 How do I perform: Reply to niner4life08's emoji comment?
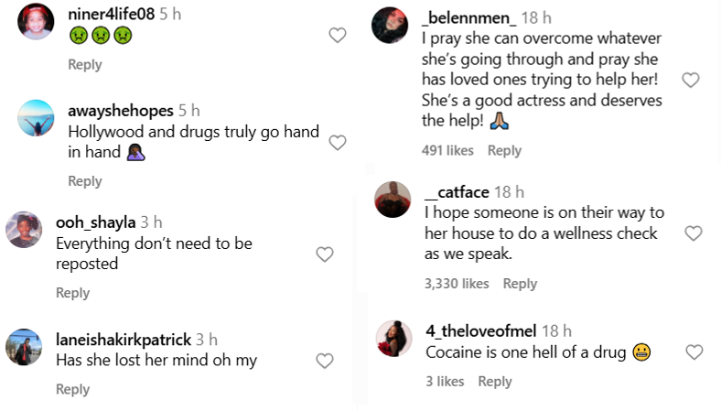[85, 65]
